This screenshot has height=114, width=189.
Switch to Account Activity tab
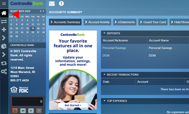(x=97, y=22)
